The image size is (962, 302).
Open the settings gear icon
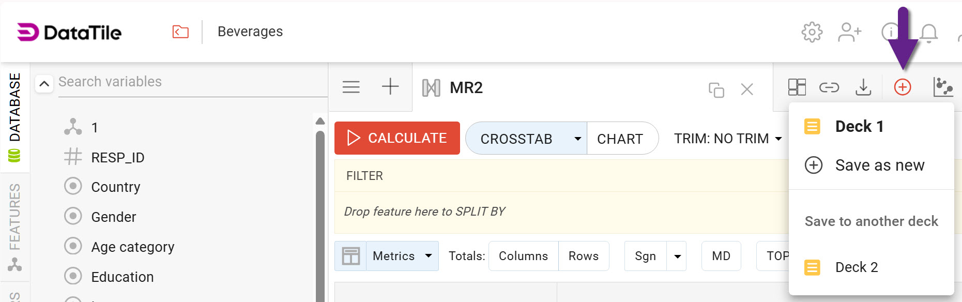coord(812,32)
